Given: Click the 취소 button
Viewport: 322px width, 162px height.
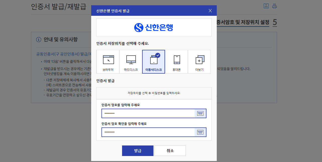Looking at the screenshot, I should [x=170, y=151].
